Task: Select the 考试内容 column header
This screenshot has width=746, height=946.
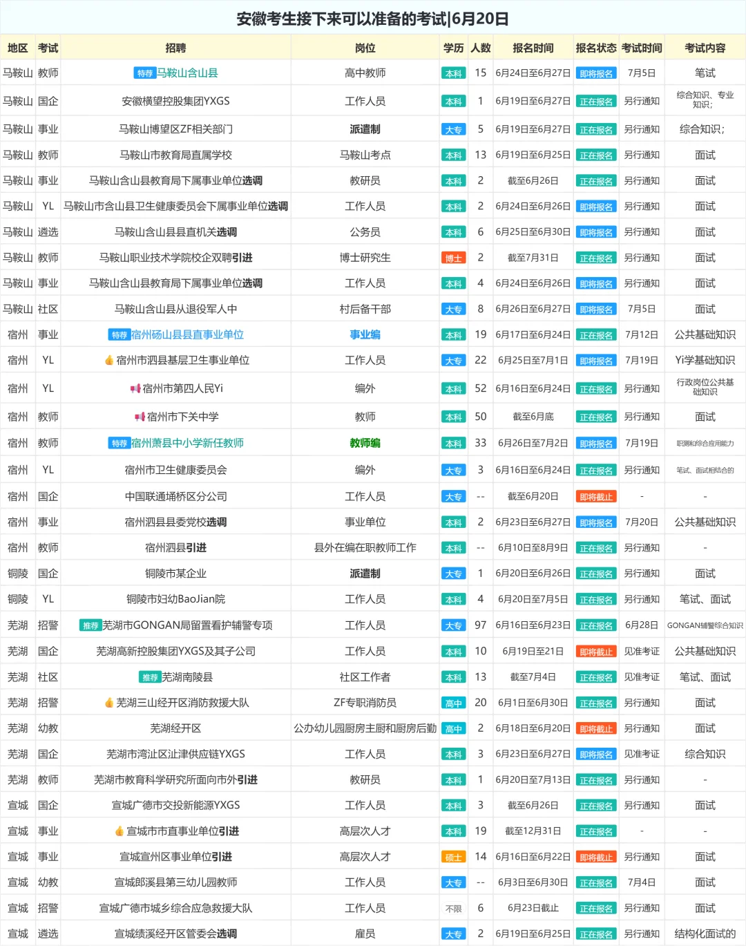Action: (x=705, y=48)
